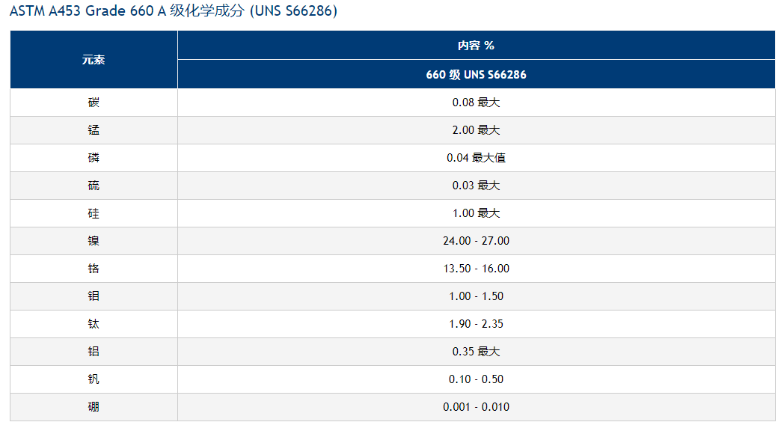Click the 镍 element cell
The image size is (781, 425).
(x=94, y=241)
